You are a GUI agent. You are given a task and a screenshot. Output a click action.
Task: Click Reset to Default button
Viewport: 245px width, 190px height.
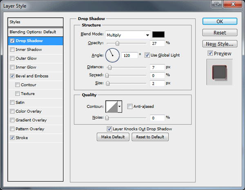click(x=150, y=137)
